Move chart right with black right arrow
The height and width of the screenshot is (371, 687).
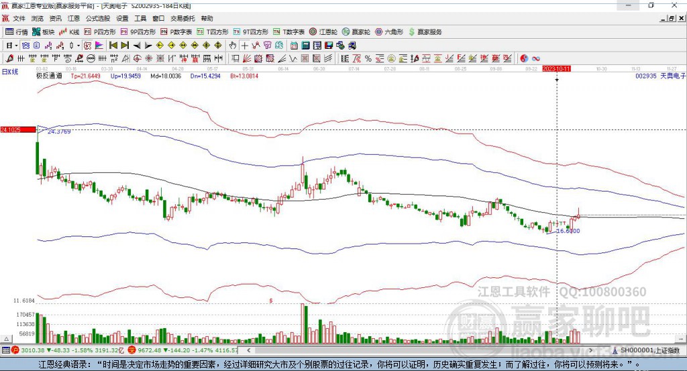148,46
